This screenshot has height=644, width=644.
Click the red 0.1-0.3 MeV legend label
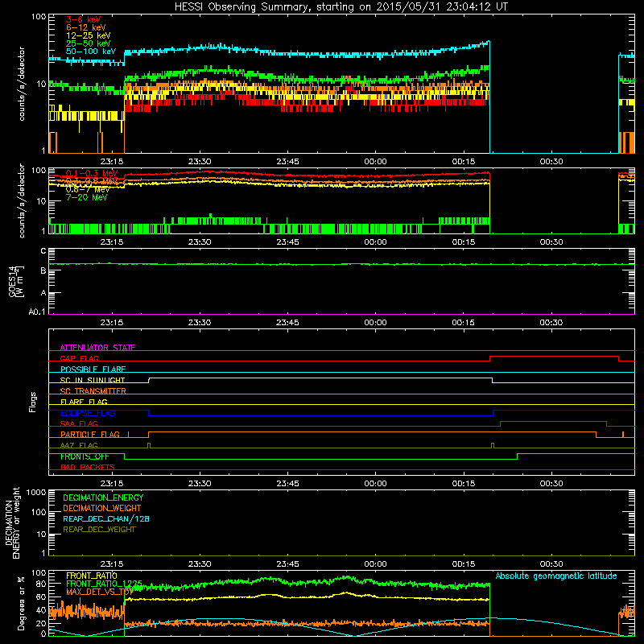[x=92, y=173]
